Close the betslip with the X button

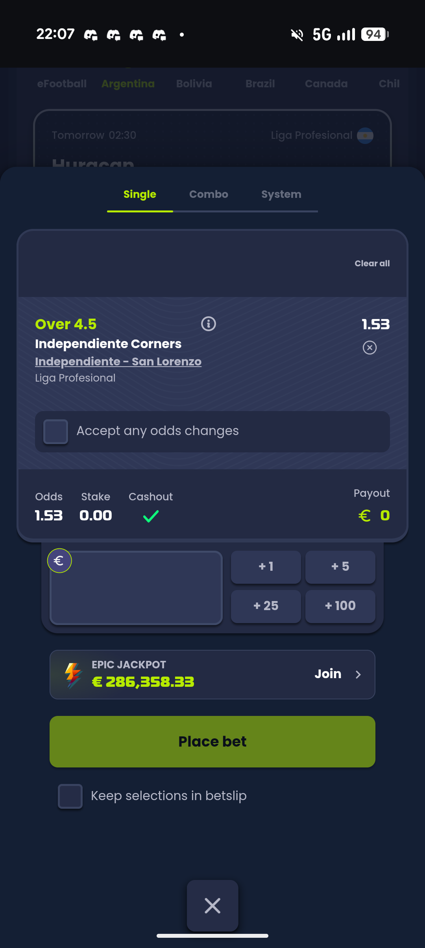pos(213,906)
